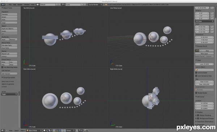The width and height of the screenshot is (217, 132).
Task: Enable Lock Camera to View checkbox
Action: pos(196,76)
